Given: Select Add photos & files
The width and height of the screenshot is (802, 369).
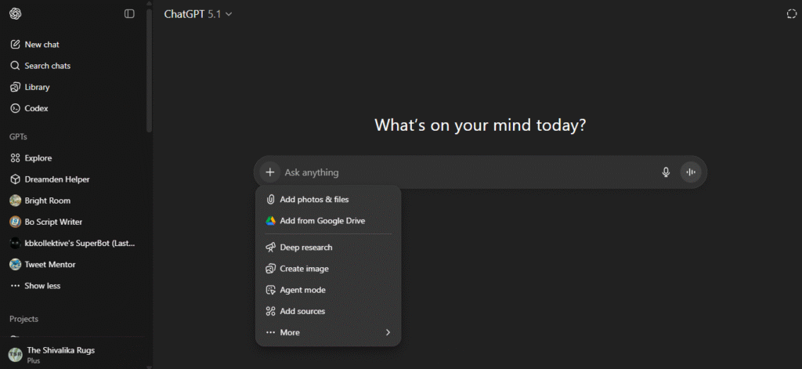Looking at the screenshot, I should [x=328, y=200].
